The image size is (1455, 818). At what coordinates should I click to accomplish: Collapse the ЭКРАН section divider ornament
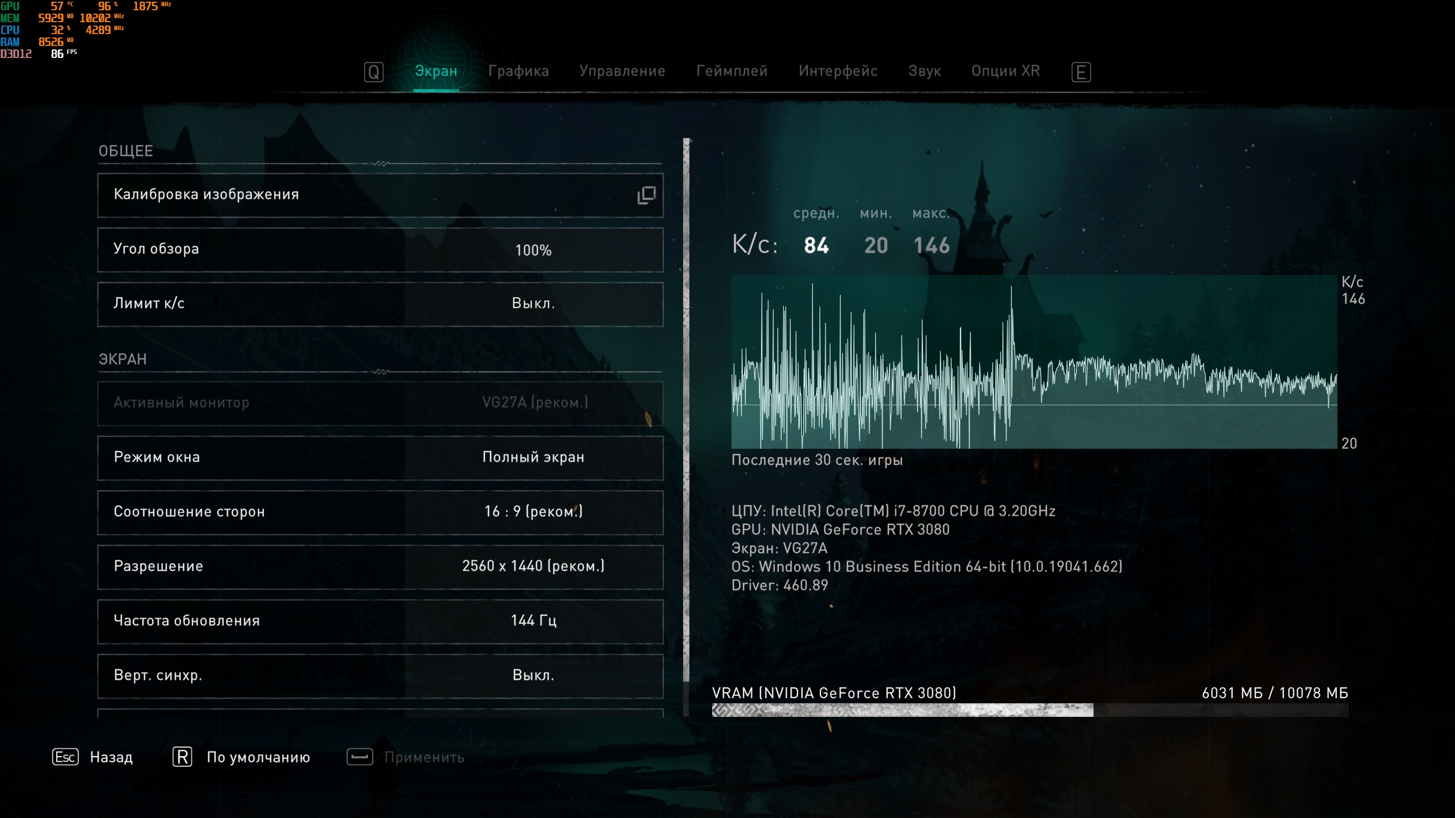point(381,372)
